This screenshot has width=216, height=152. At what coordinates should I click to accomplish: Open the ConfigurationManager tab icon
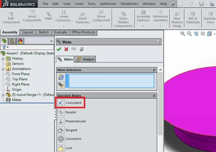12,41
